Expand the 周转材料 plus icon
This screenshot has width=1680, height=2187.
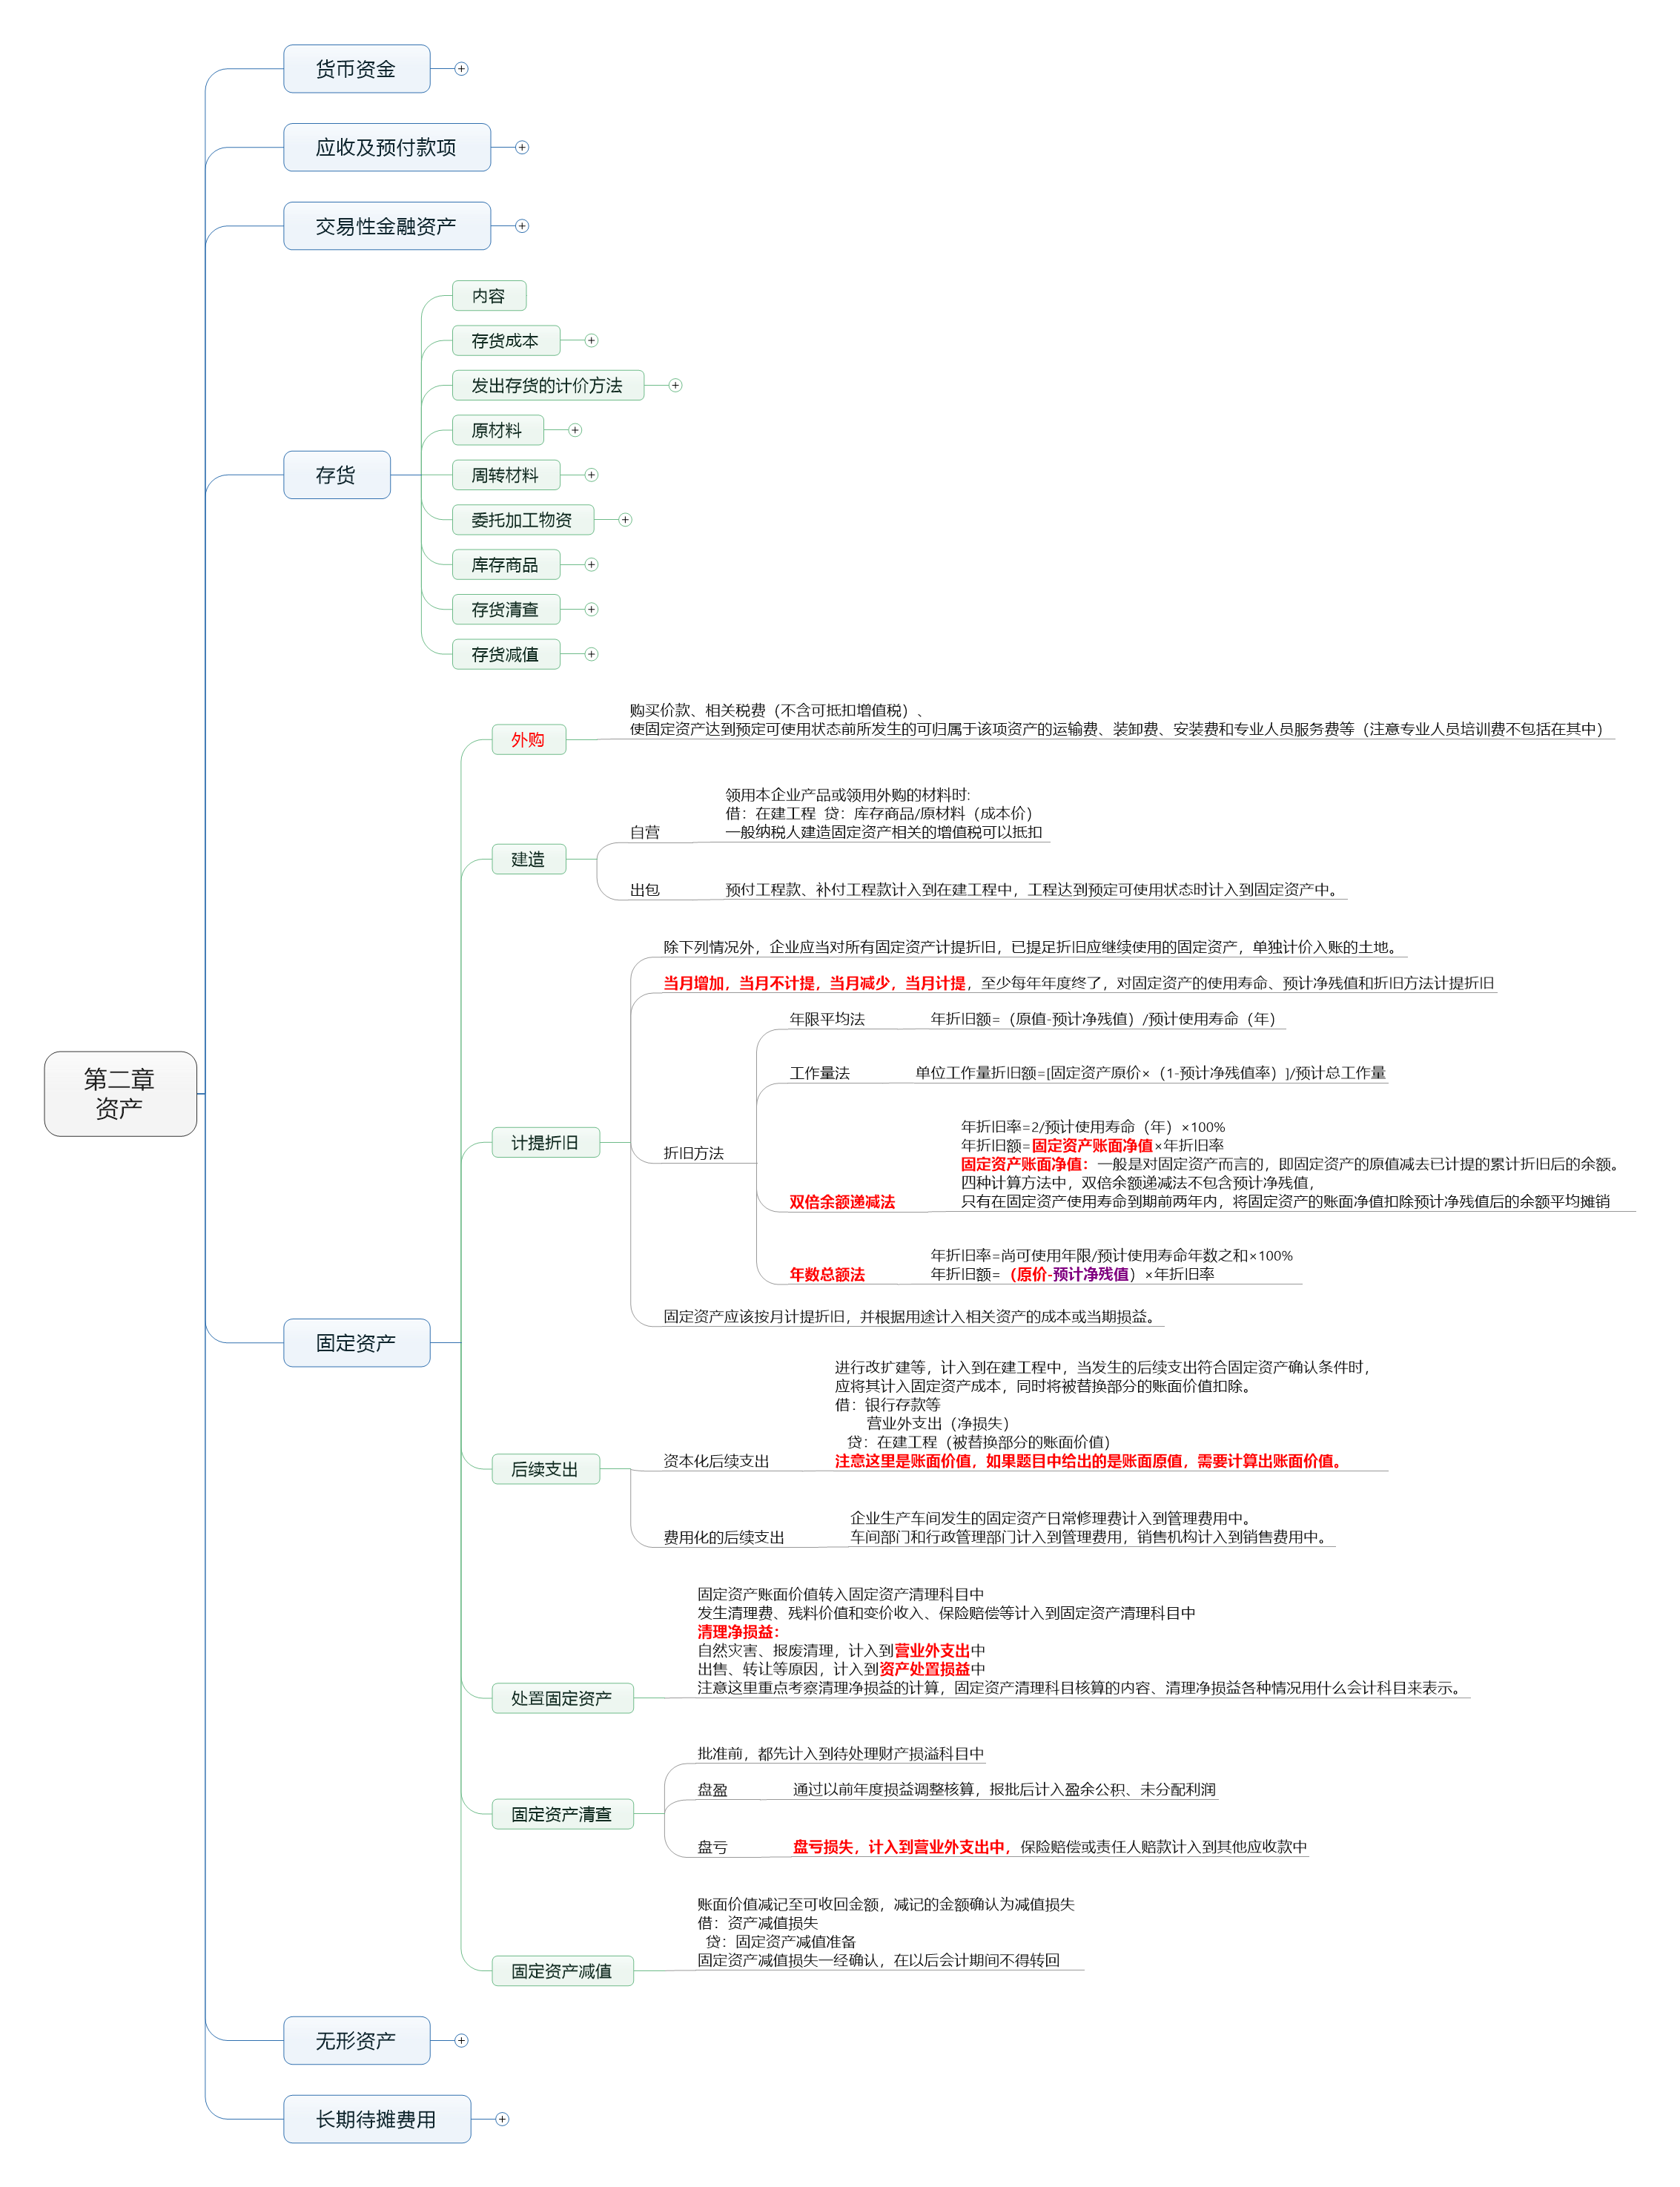pos(591,475)
